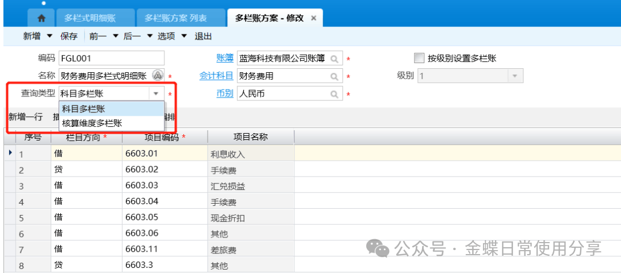Click the search icon in 币别 field
Screen dimensions: 621x273
(335, 94)
